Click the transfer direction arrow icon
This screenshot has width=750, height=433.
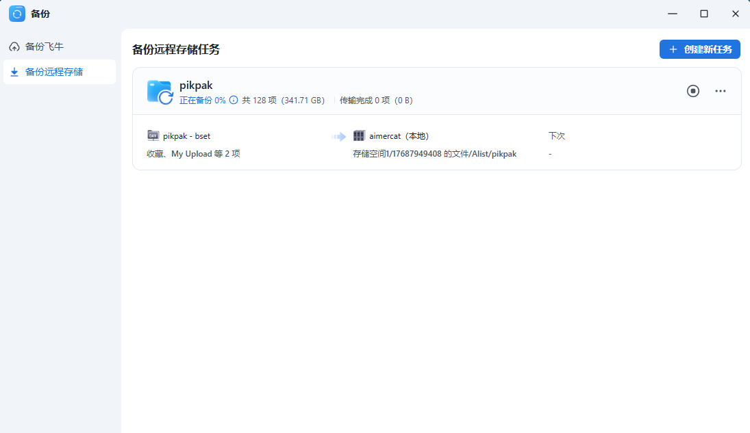click(338, 137)
